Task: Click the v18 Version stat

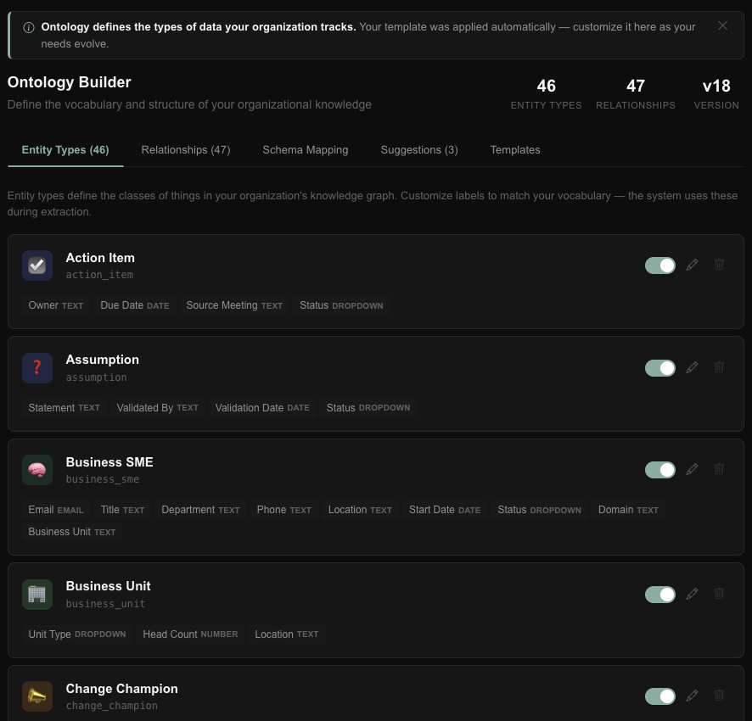Action: point(716,94)
